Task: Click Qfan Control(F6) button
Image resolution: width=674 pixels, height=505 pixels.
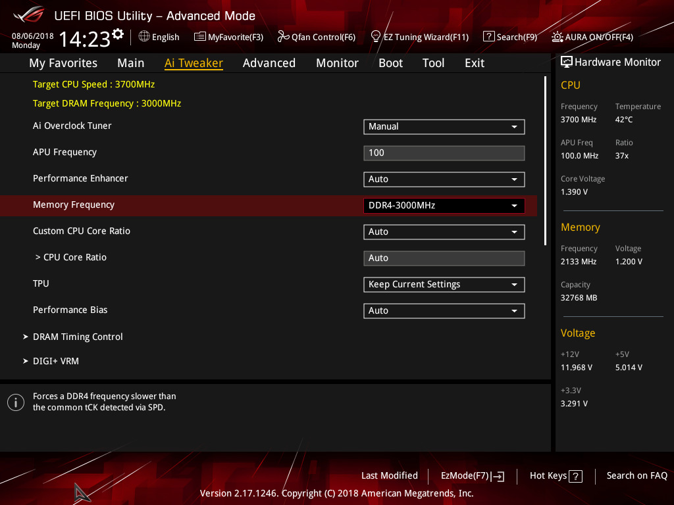Action: 317,37
